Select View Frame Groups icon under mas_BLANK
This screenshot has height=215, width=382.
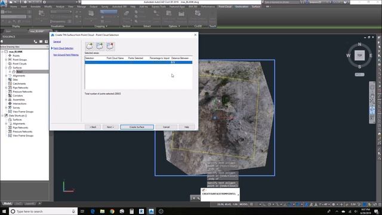(x=10, y=112)
